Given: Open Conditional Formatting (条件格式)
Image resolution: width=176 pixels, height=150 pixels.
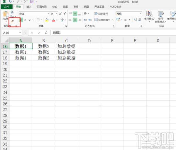Looking at the screenshot, I should point(149,16).
